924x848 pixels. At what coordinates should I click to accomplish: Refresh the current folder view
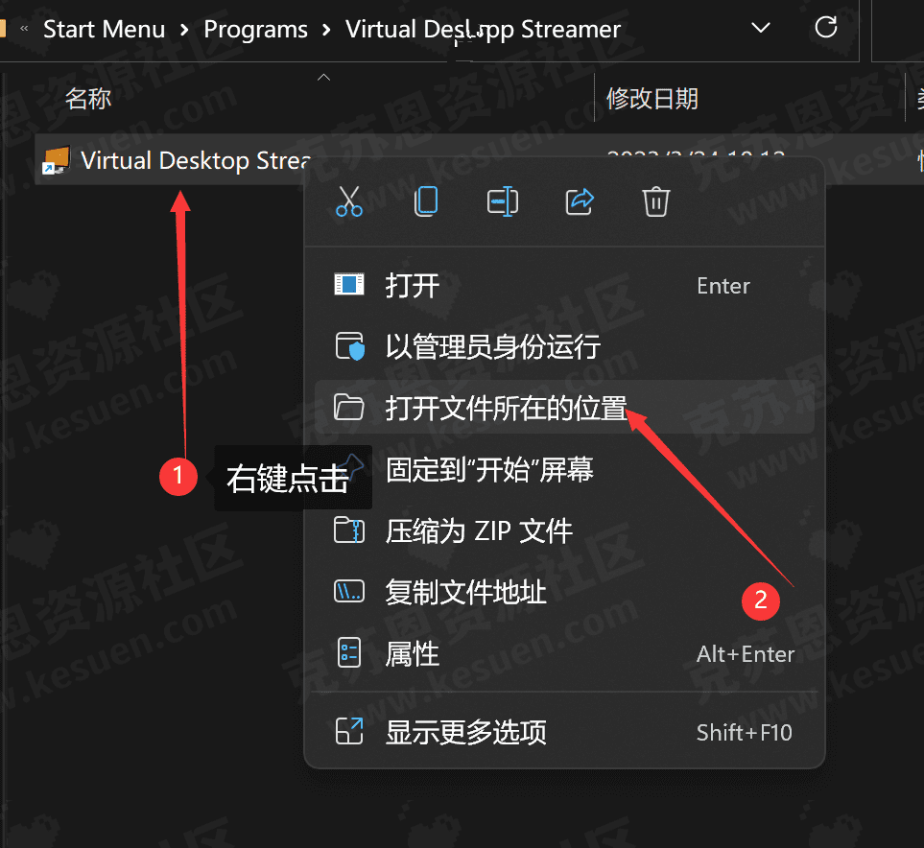click(825, 28)
